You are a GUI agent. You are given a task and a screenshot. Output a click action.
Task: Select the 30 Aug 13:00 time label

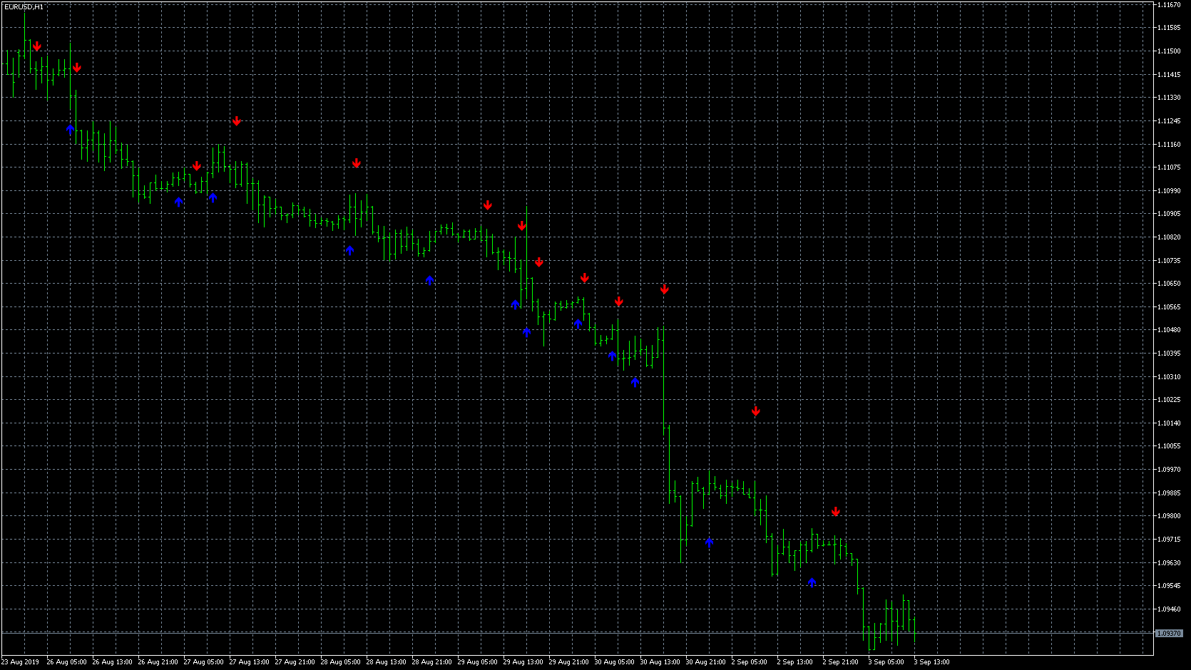[x=660, y=662]
